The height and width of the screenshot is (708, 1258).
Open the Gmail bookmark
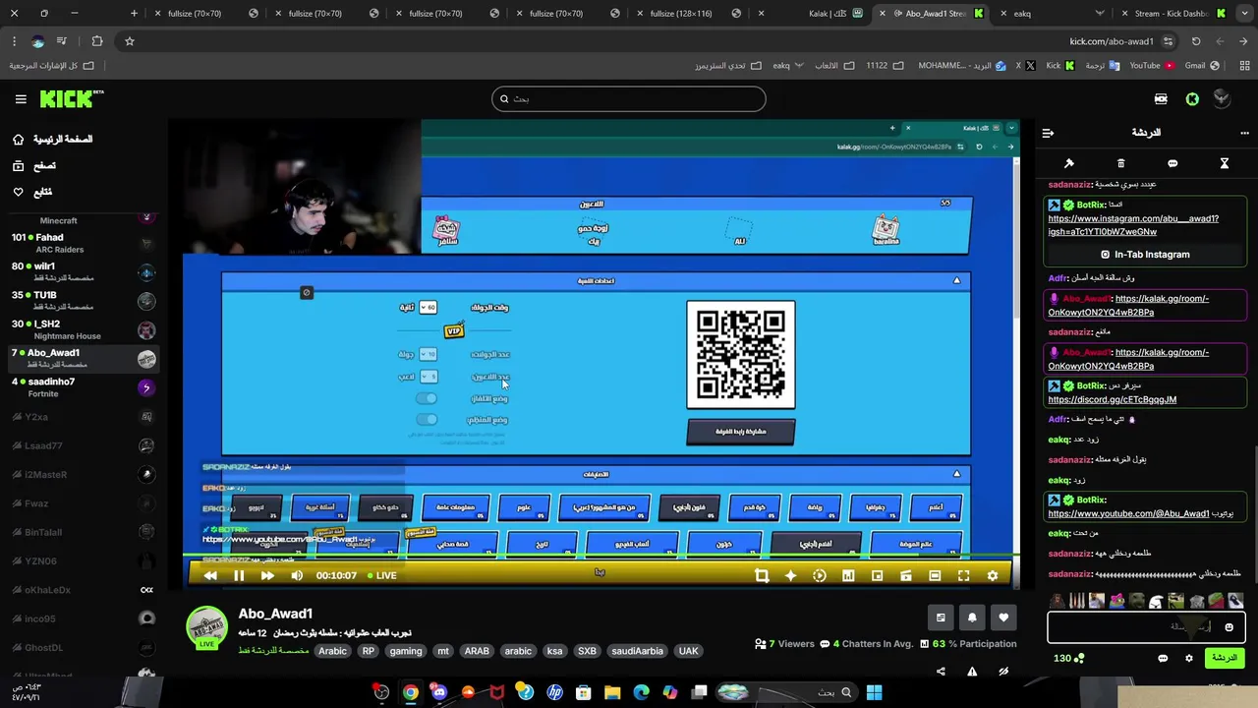pyautogui.click(x=1201, y=66)
